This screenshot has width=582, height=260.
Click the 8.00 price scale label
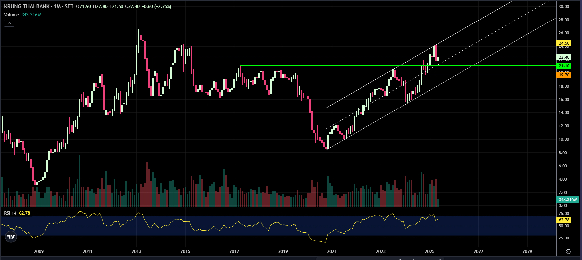[x=563, y=153]
